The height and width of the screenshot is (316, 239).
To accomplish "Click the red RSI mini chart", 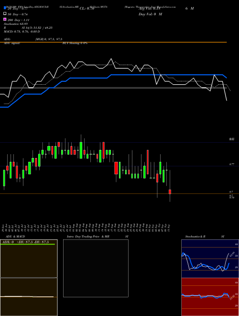I will coord(210,297).
